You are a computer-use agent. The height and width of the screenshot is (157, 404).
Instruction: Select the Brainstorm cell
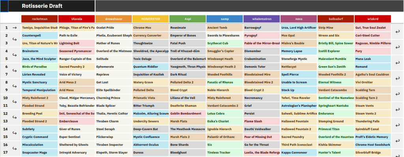coord(40,51)
